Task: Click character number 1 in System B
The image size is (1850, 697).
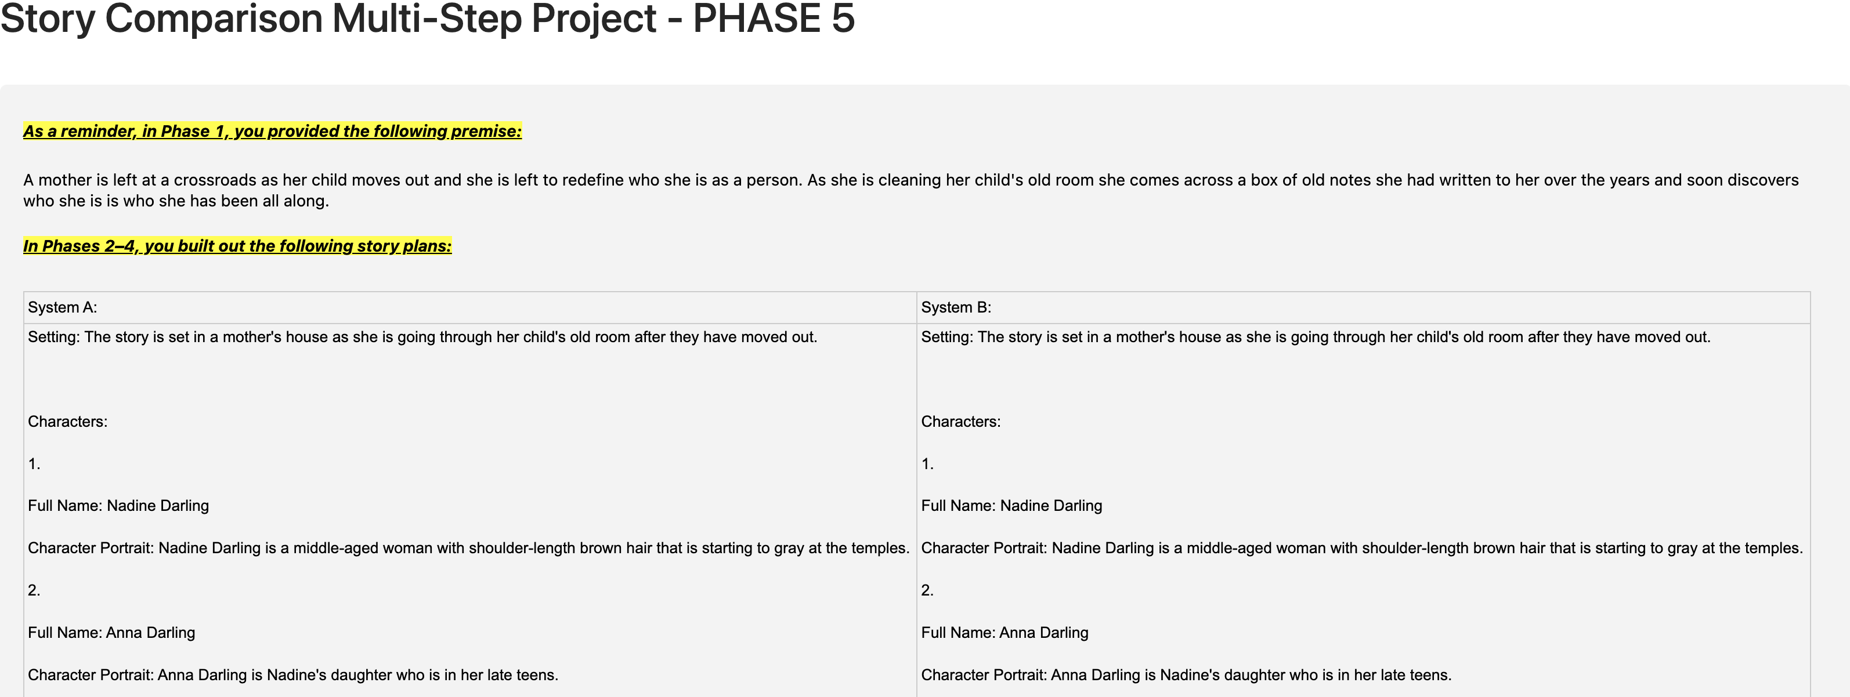Action: point(927,464)
